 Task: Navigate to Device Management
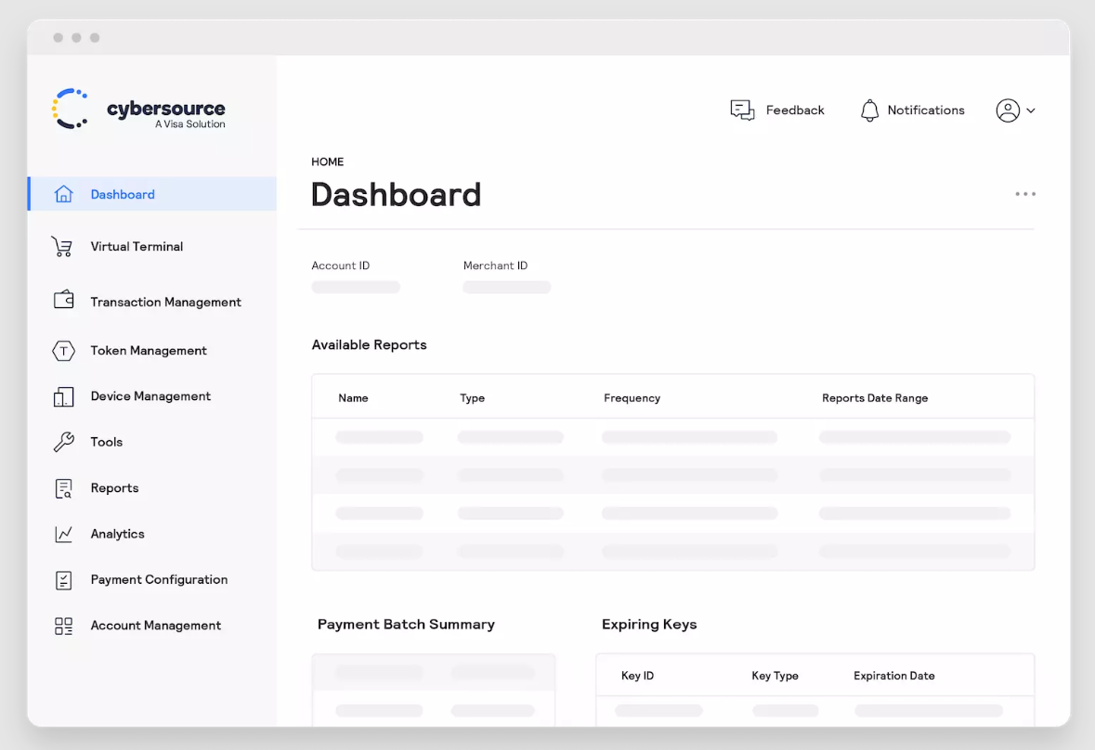150,396
